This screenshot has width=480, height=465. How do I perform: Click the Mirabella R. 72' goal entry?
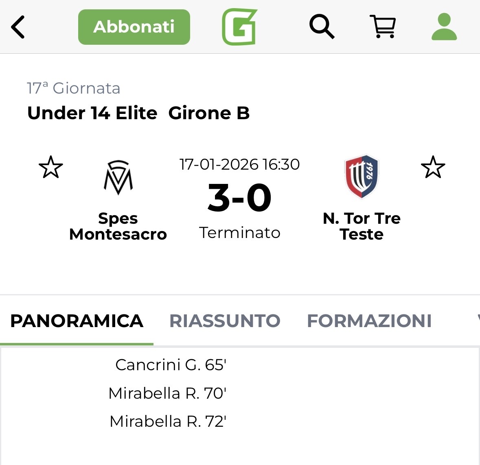click(x=168, y=421)
